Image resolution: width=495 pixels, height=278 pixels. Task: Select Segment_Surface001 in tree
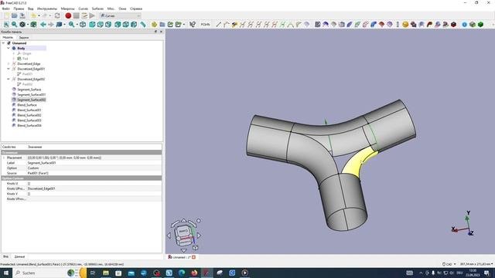pos(31,94)
